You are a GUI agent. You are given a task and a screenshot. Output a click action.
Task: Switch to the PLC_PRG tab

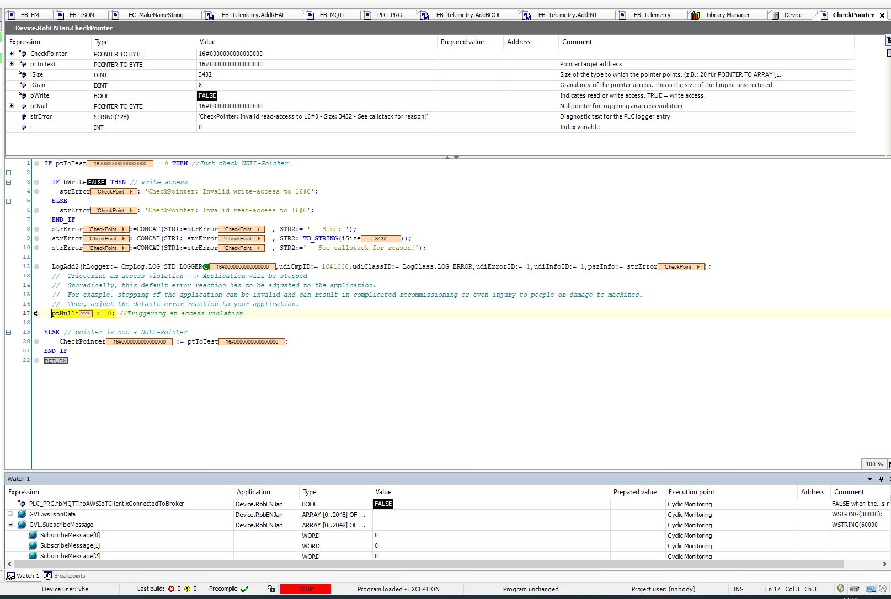(389, 15)
